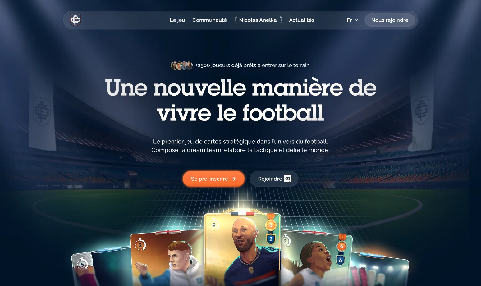Click the Discord icon on Rejoindre button
481x286 pixels.
coord(288,179)
